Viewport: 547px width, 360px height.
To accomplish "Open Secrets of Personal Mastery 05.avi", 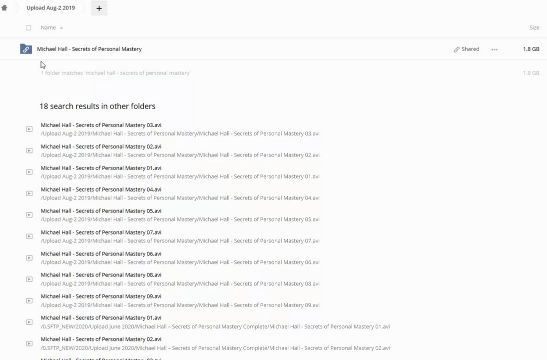I will (x=101, y=211).
